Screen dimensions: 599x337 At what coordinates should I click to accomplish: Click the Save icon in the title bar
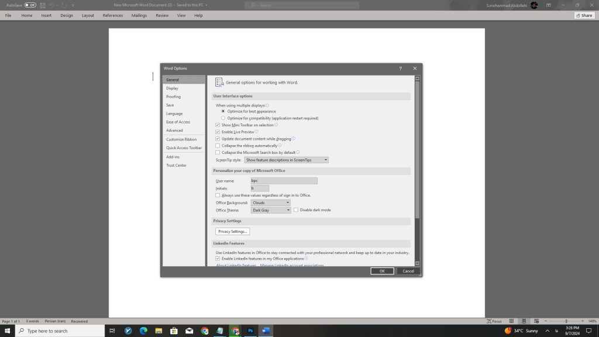43,5
